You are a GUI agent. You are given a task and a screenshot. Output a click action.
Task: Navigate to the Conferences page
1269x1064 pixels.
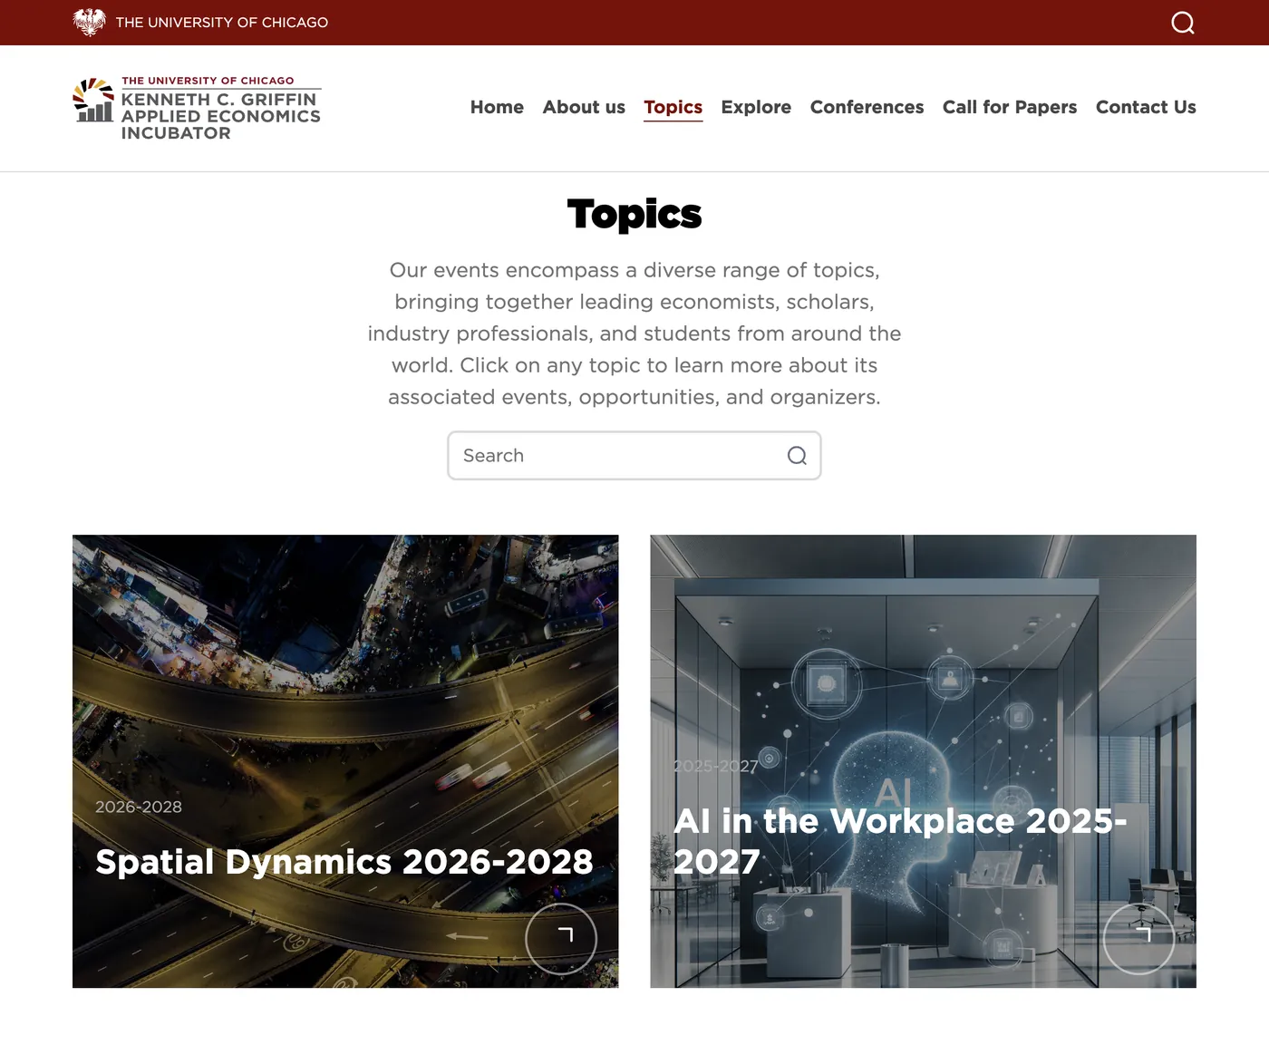[867, 107]
